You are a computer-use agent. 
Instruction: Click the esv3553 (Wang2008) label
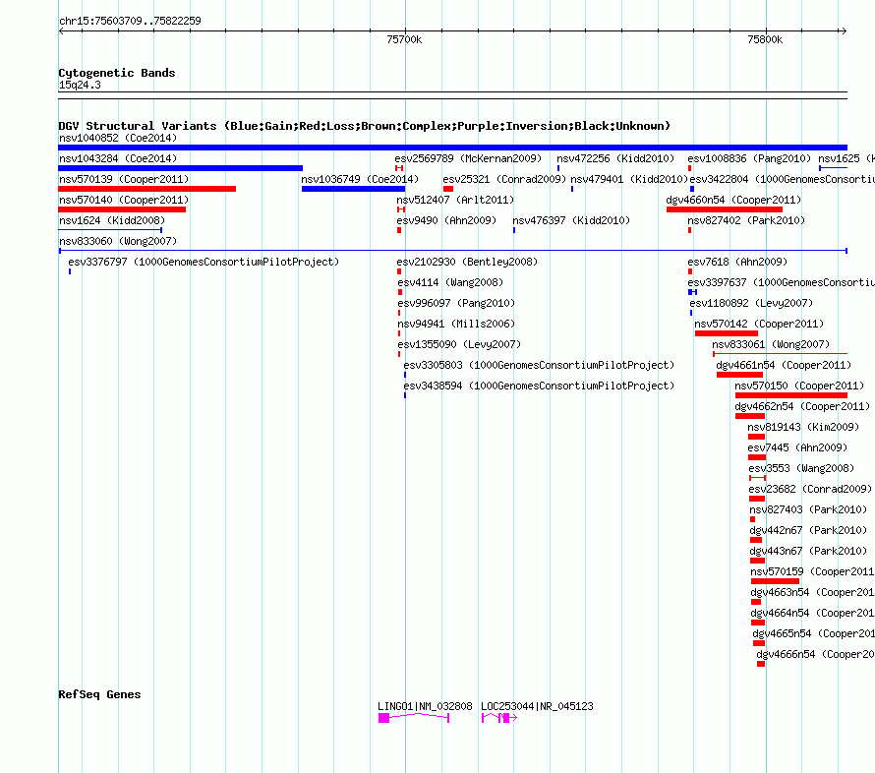coord(801,468)
